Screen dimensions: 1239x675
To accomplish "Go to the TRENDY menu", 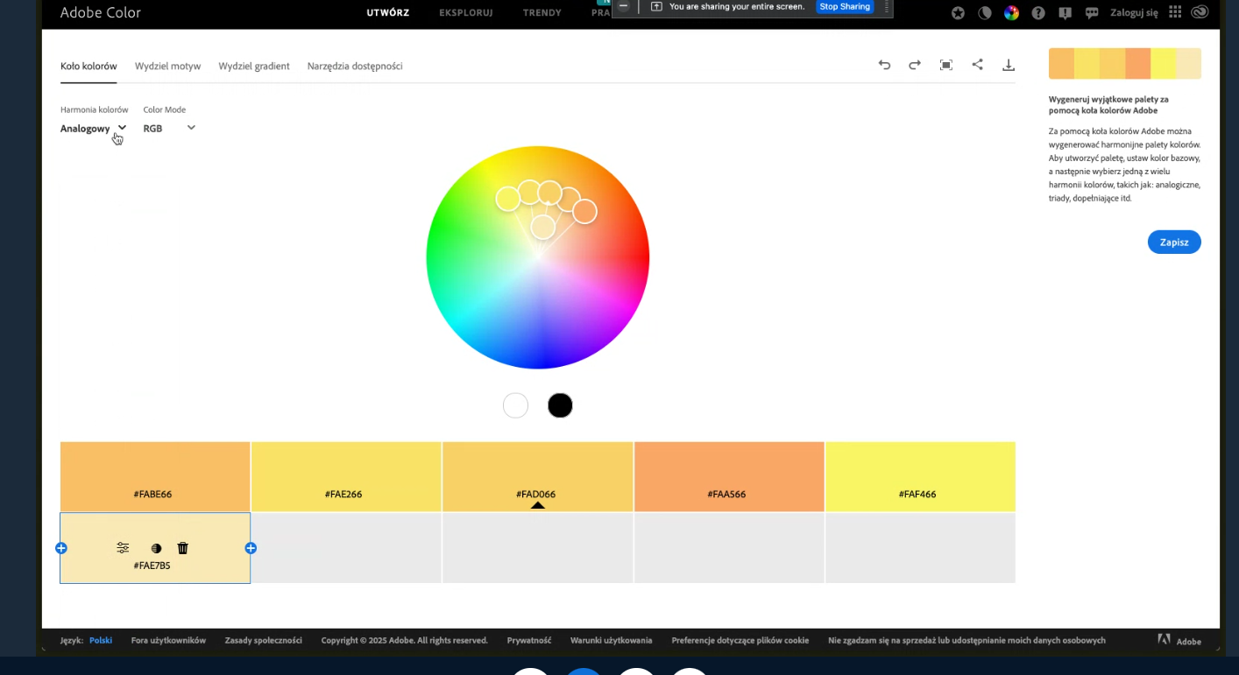I will (x=542, y=12).
